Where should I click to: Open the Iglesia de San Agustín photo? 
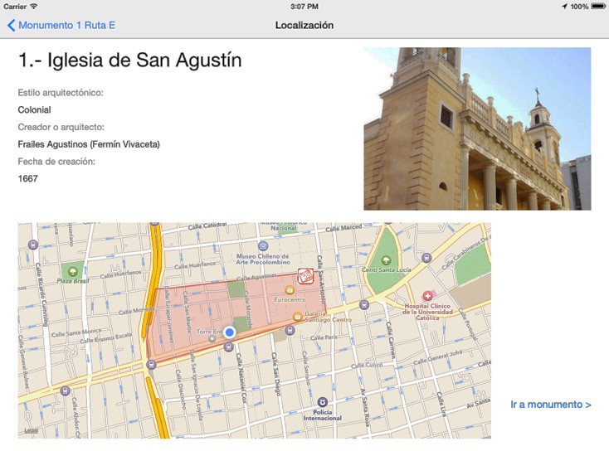click(x=476, y=129)
